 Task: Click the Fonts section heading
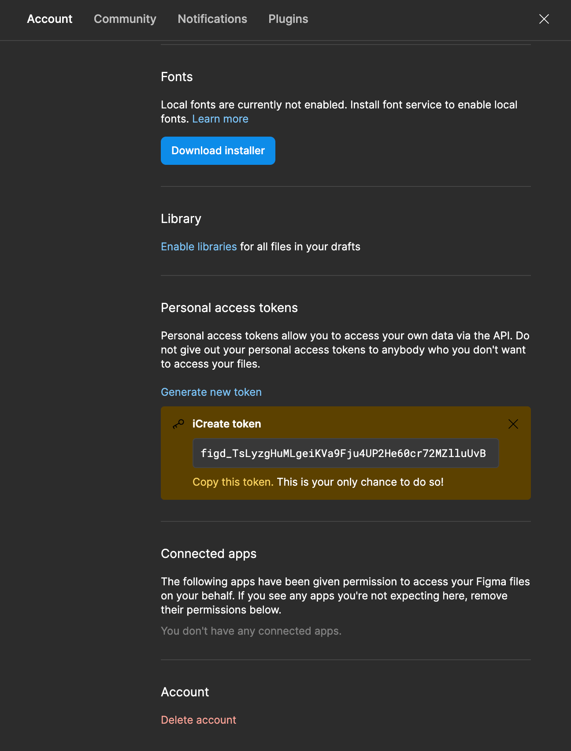tap(177, 77)
